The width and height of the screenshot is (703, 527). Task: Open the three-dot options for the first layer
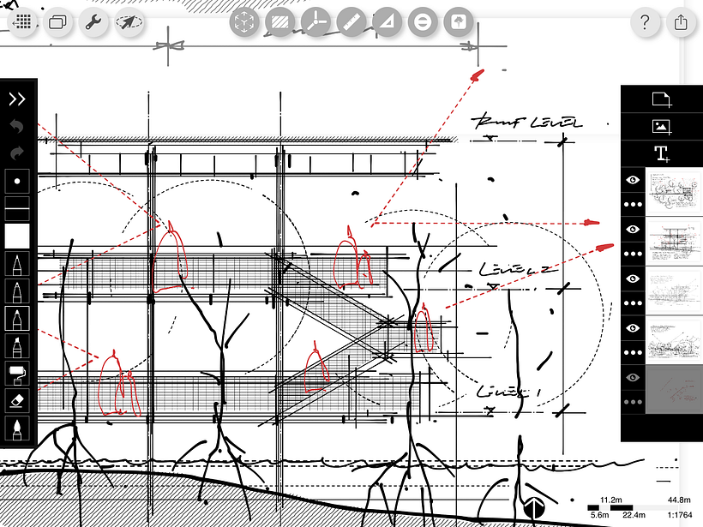coord(632,204)
